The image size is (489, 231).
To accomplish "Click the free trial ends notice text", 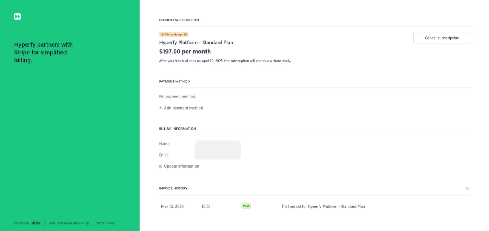I will (x=225, y=61).
